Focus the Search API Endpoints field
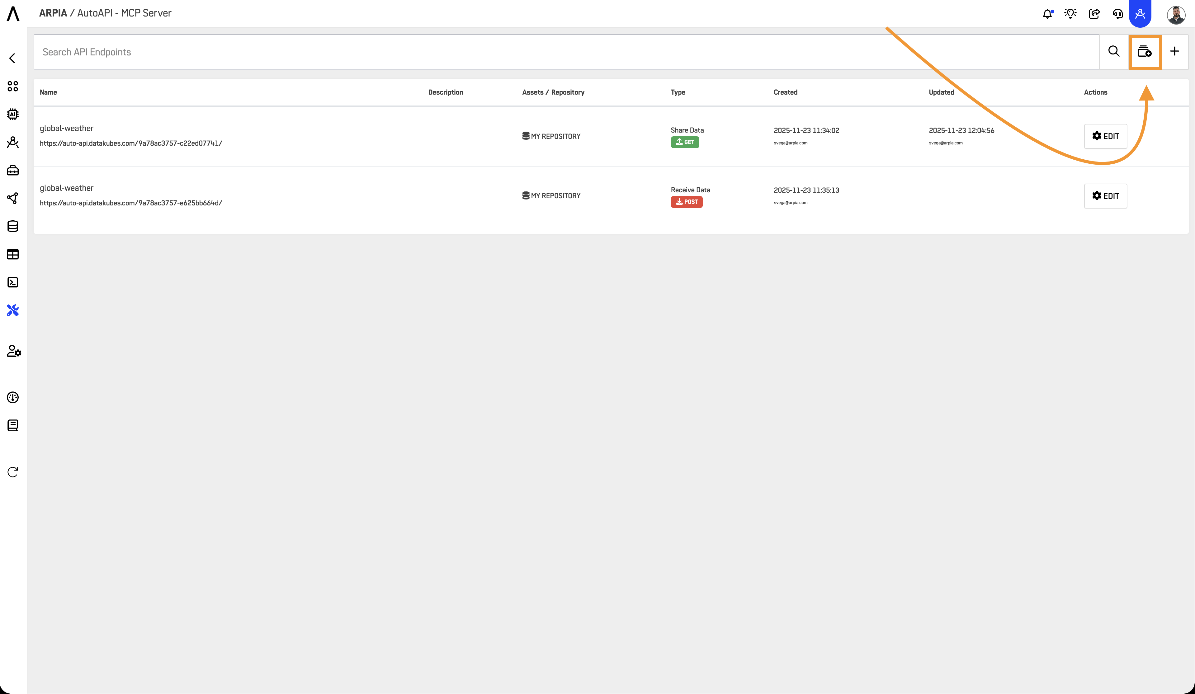This screenshot has width=1195, height=694. pyautogui.click(x=564, y=52)
